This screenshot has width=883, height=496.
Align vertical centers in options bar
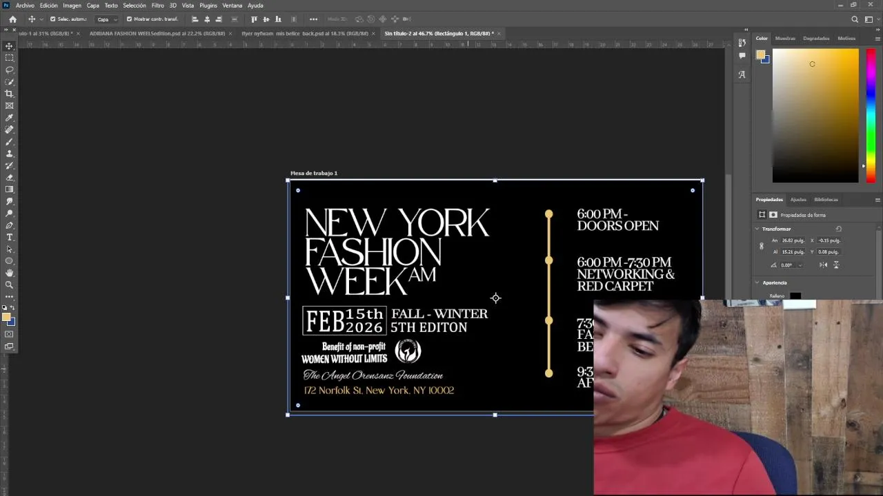tap(266, 19)
